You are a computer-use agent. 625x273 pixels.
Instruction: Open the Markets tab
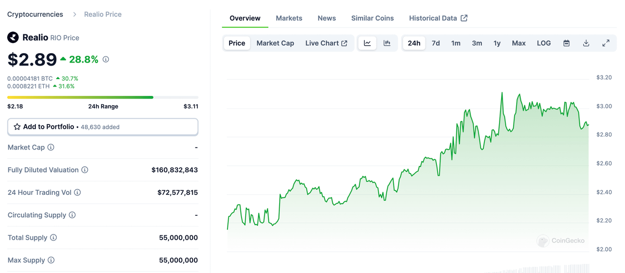pyautogui.click(x=289, y=18)
